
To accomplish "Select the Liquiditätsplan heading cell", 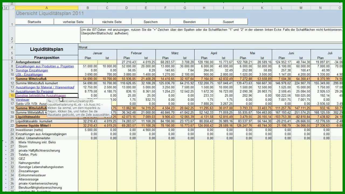I will (47, 49).
